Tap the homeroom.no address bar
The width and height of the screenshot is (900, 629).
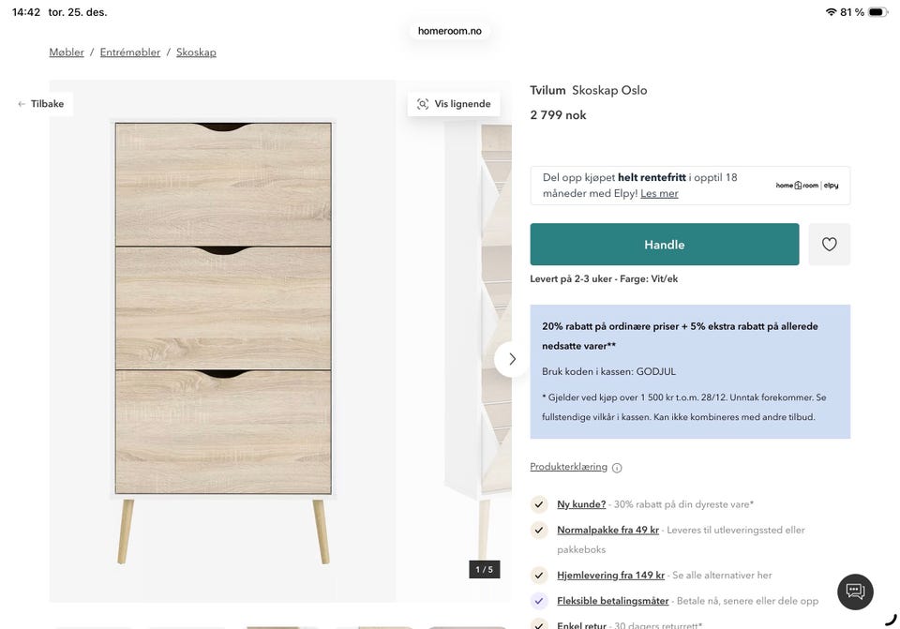450,31
